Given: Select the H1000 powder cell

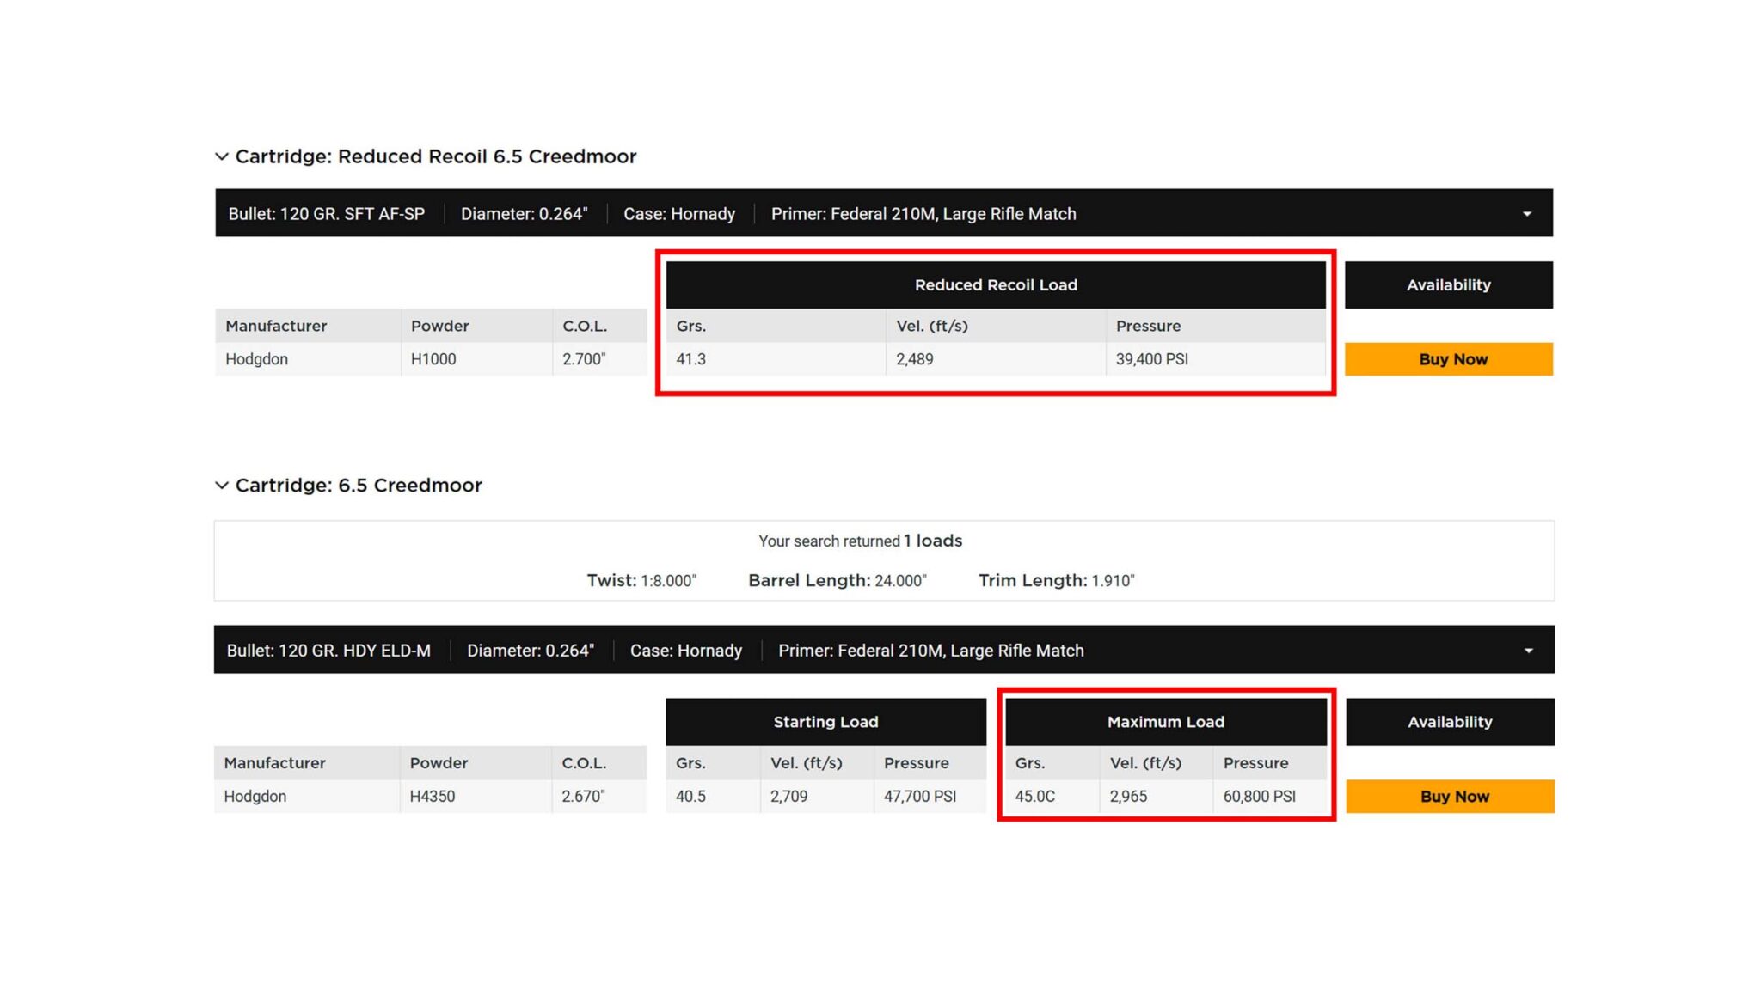Looking at the screenshot, I should tap(433, 359).
